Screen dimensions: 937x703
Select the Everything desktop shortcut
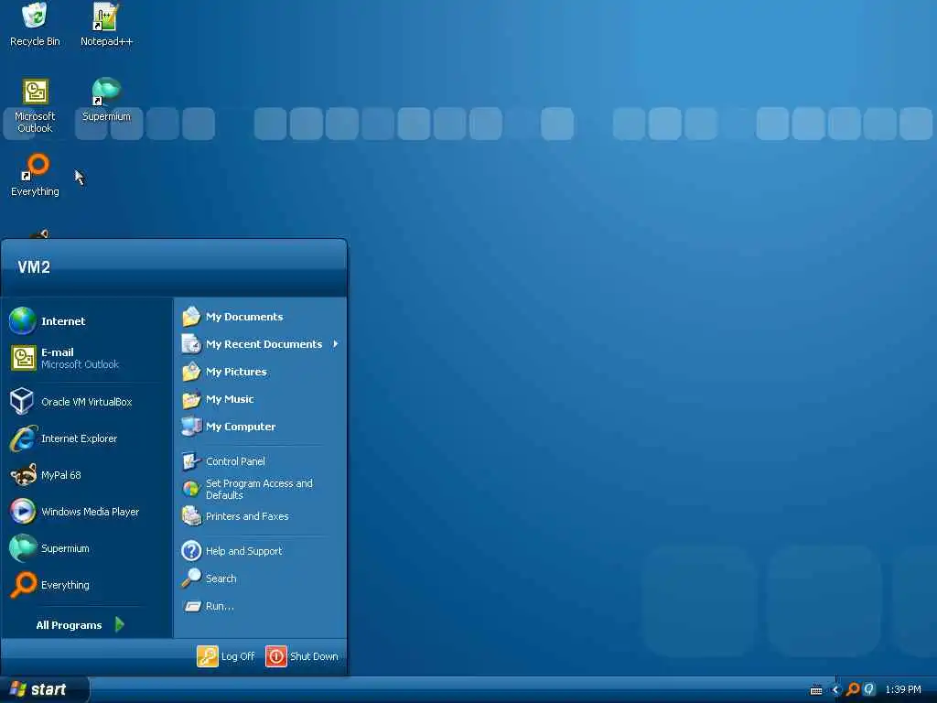click(x=35, y=176)
